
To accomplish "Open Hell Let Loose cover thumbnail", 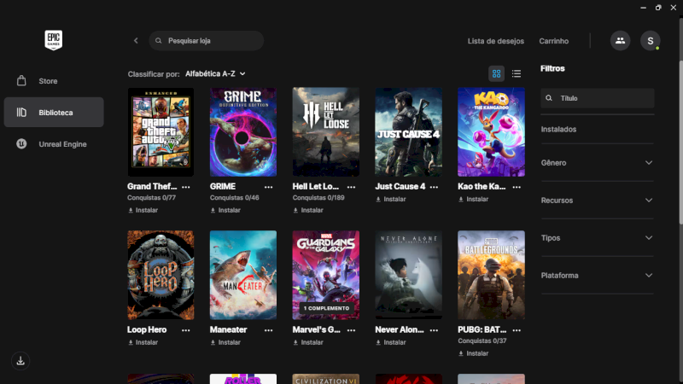I will click(x=326, y=132).
